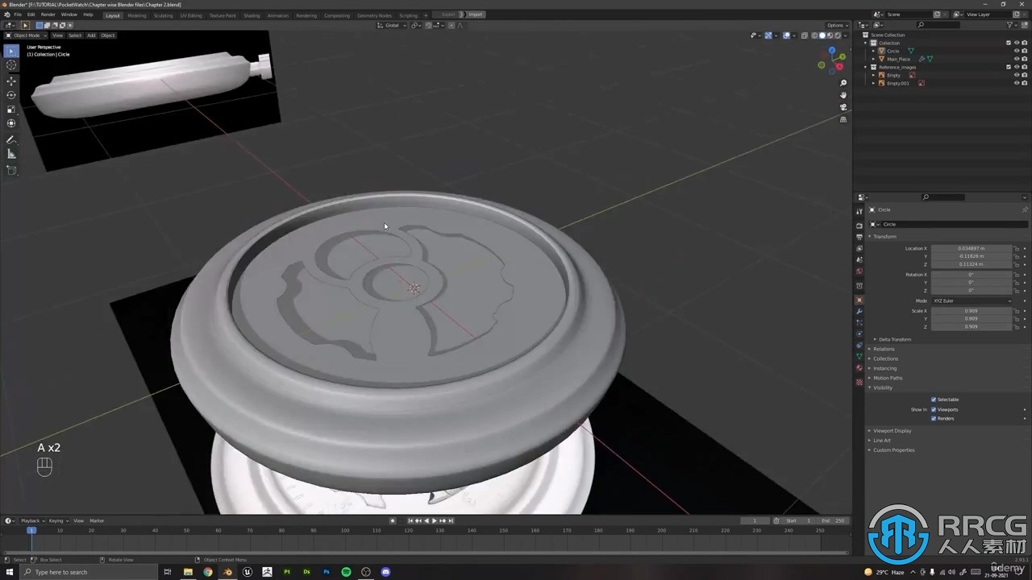Select the Add Cube tool

[x=11, y=170]
